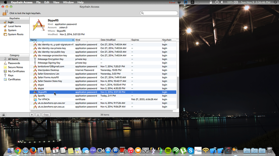279x156 pixels.
Task: Open Calendar from the Dock
Action: point(56,151)
